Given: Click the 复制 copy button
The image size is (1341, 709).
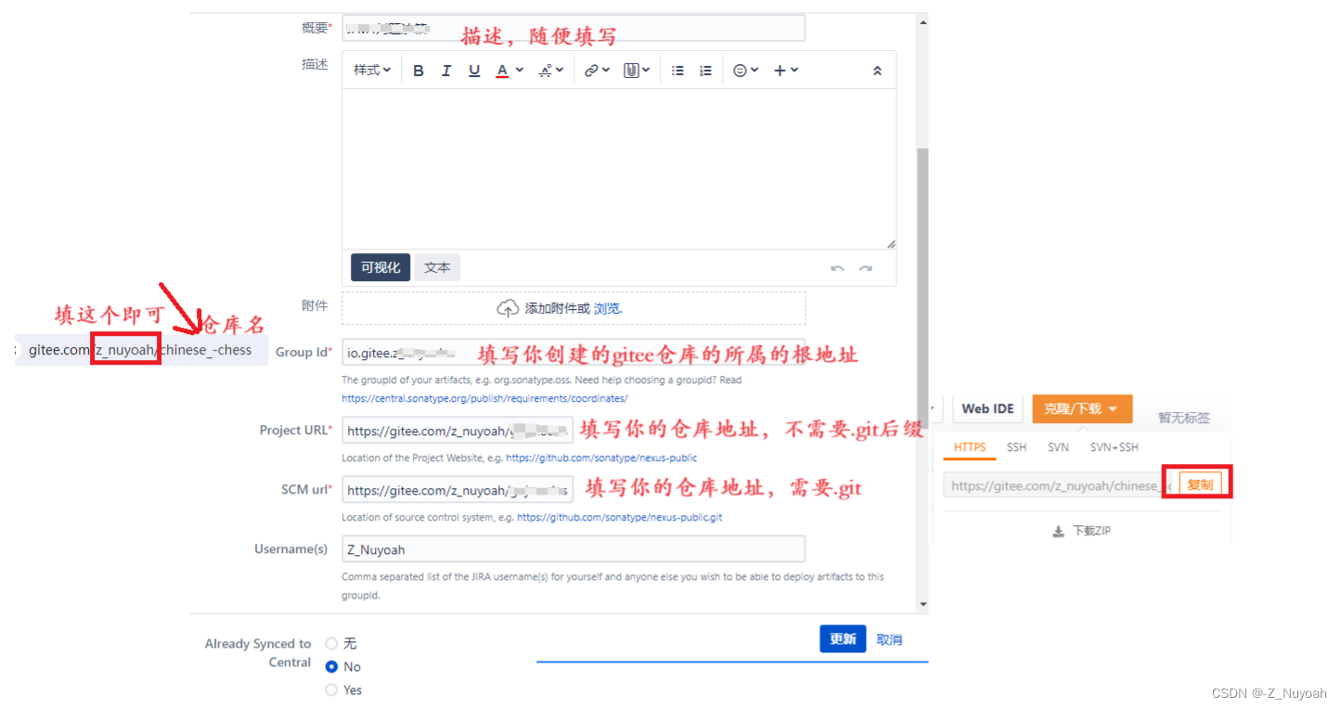Looking at the screenshot, I should [x=1200, y=484].
